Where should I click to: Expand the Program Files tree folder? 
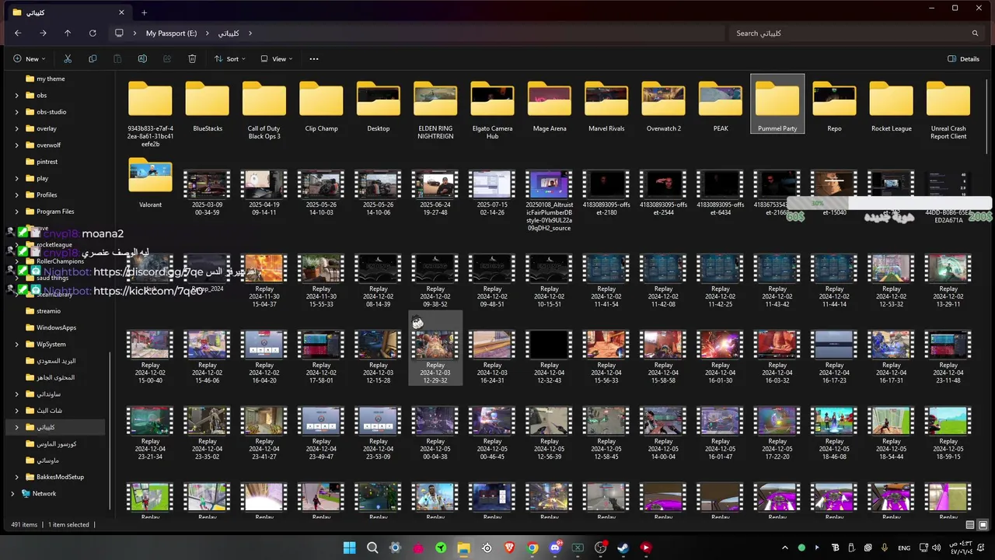pyautogui.click(x=17, y=212)
